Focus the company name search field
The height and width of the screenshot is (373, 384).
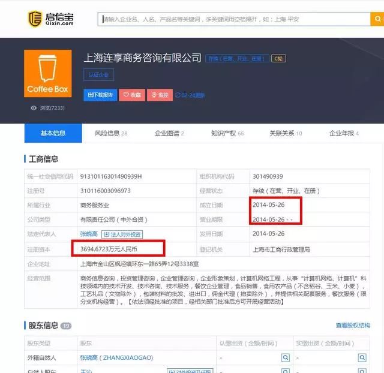pos(234,19)
